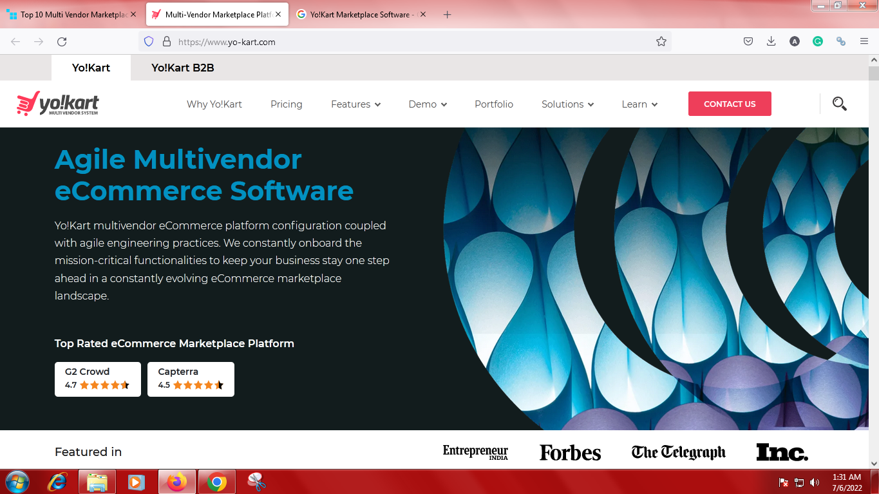Viewport: 879px width, 494px height.
Task: Bookmark this page with star icon
Action: coord(661,41)
